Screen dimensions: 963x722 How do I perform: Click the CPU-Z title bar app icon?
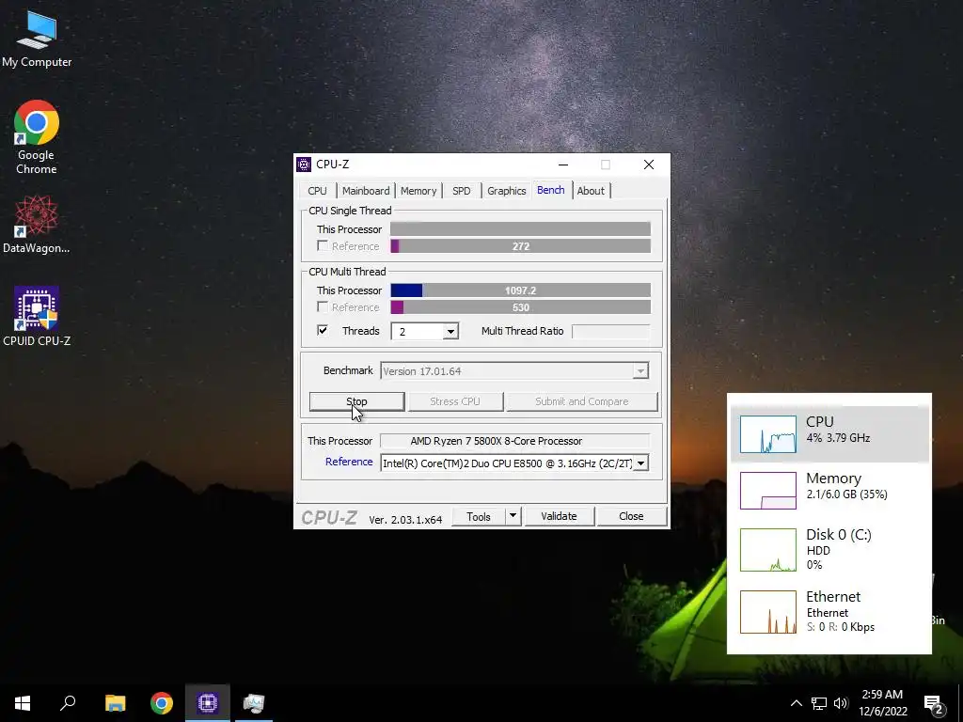[x=304, y=165]
